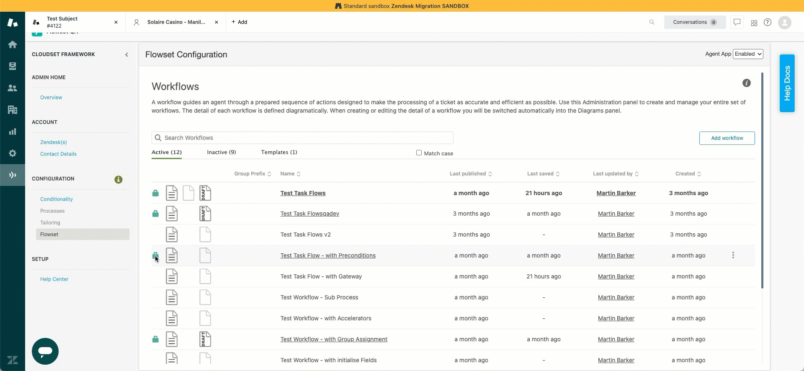This screenshot has height=371, width=804.
Task: Close the Solaire Casino tab
Action: 216,22
